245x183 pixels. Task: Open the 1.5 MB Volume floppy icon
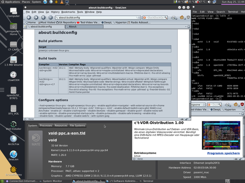point(13,61)
